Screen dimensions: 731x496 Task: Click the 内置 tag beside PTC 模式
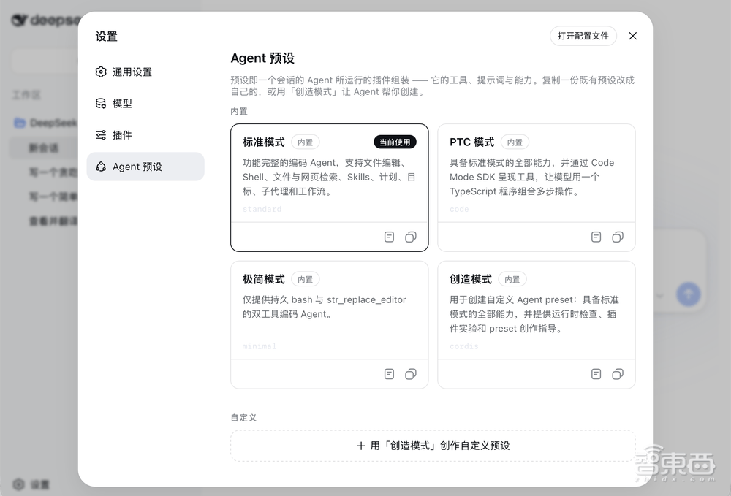pyautogui.click(x=515, y=142)
